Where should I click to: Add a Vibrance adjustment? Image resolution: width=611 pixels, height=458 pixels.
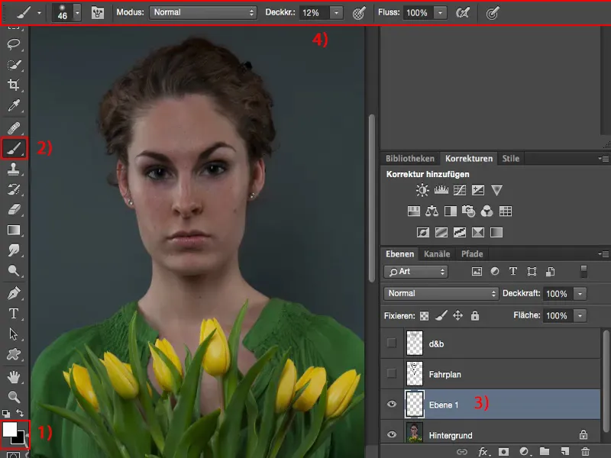click(x=496, y=190)
